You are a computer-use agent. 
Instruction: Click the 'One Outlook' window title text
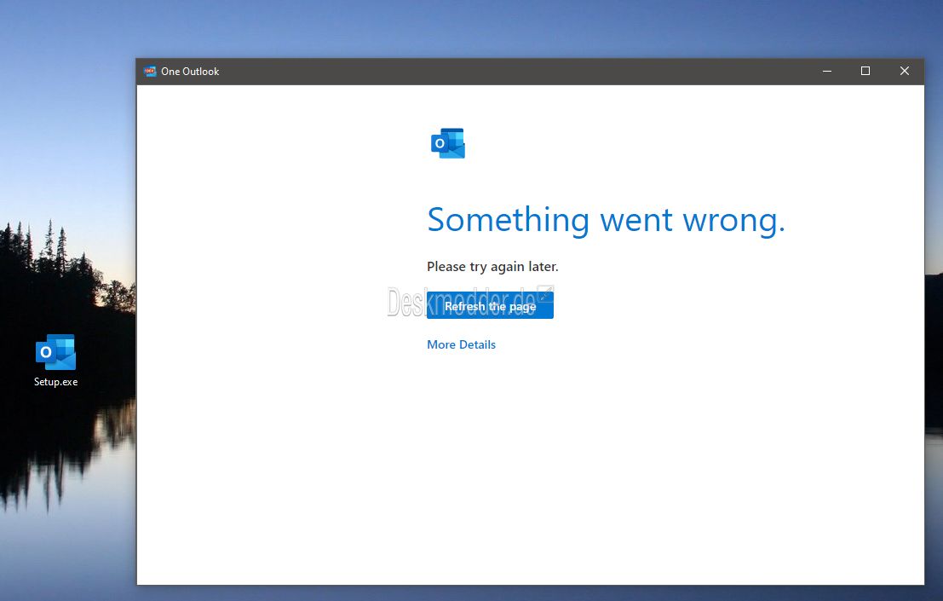click(190, 71)
